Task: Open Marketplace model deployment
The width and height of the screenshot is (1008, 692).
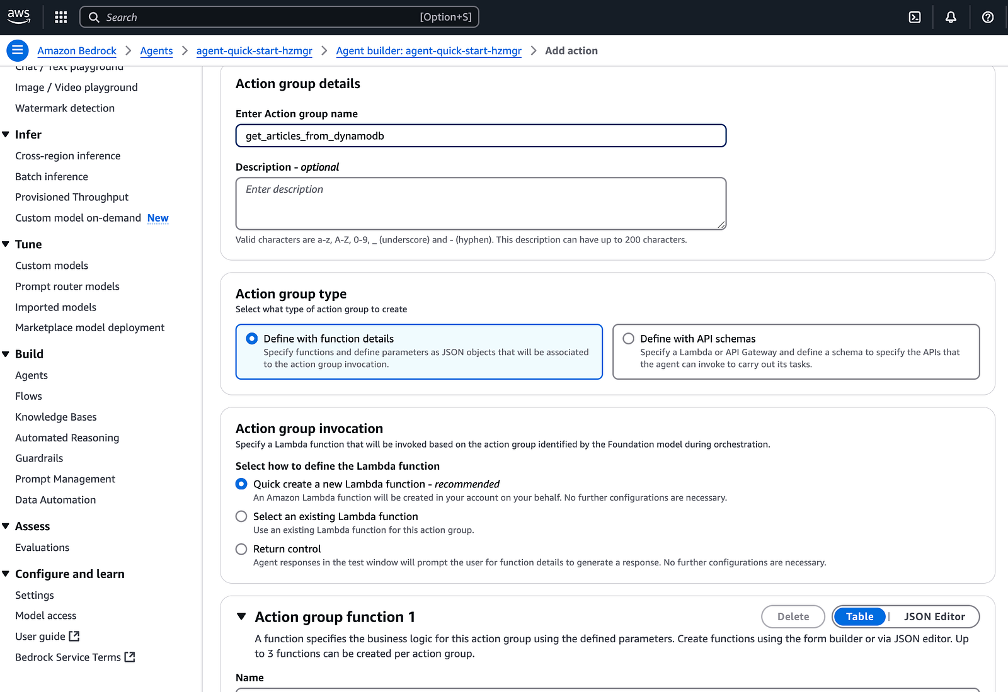Action: pyautogui.click(x=89, y=327)
